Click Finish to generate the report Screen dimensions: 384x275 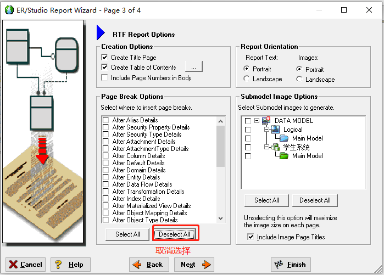click(x=291, y=265)
